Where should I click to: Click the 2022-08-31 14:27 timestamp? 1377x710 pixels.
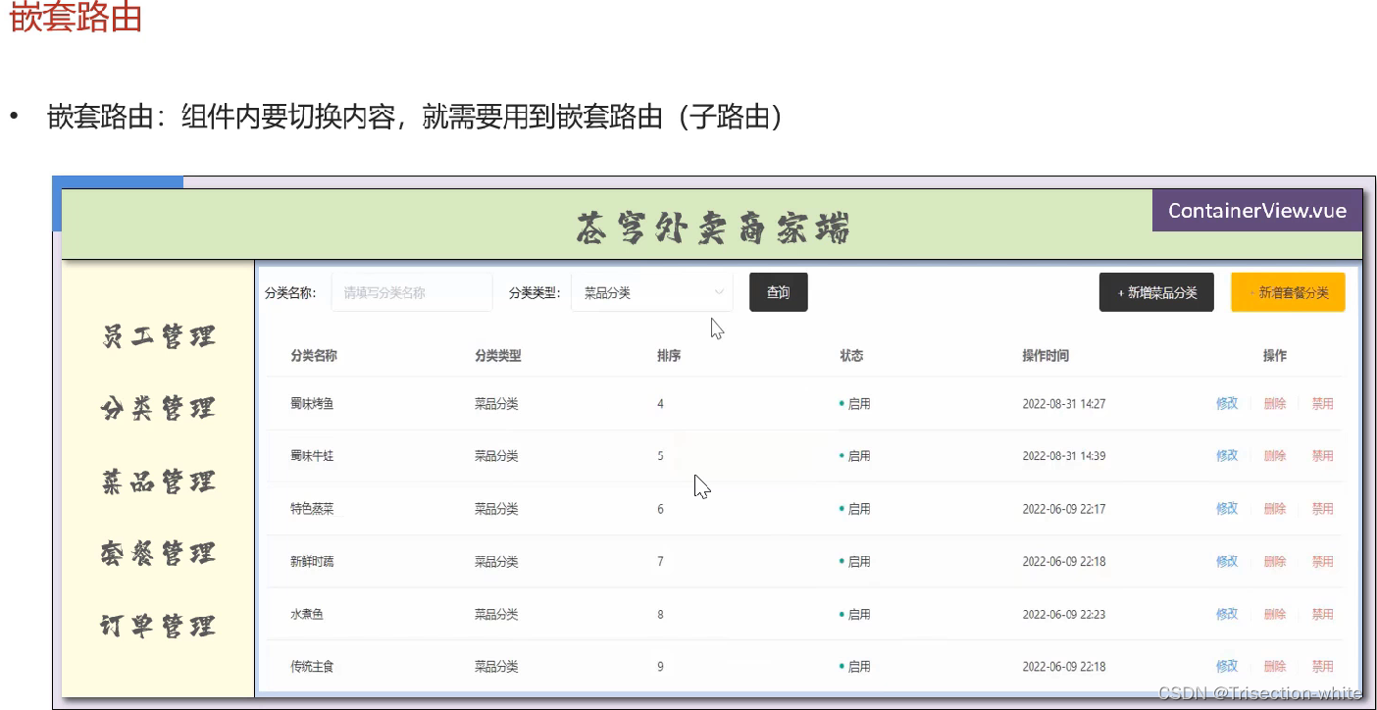point(1064,403)
